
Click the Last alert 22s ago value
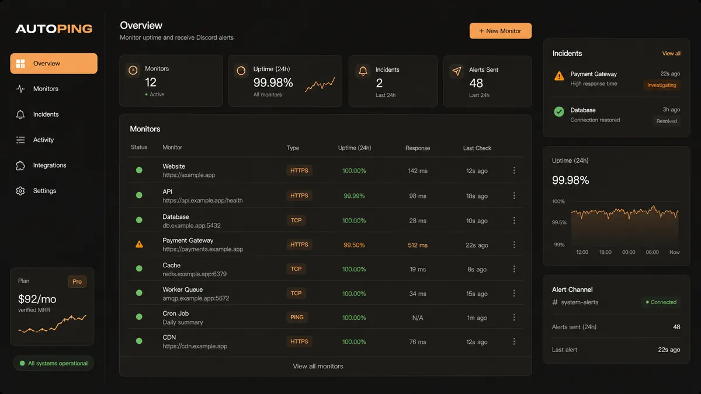(x=669, y=350)
